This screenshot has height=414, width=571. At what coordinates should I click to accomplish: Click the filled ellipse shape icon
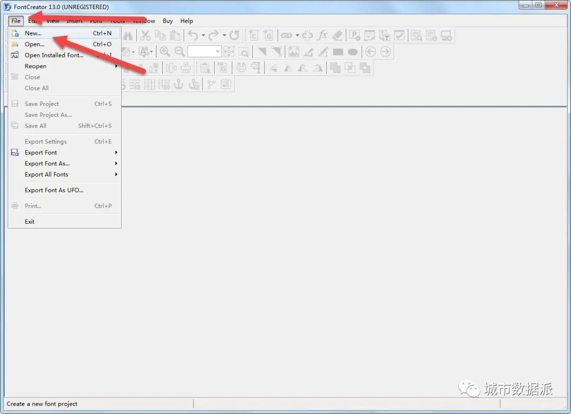click(353, 52)
